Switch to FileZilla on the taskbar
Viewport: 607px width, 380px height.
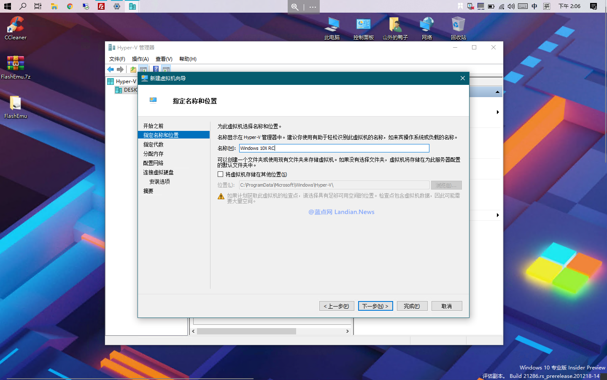(x=101, y=6)
